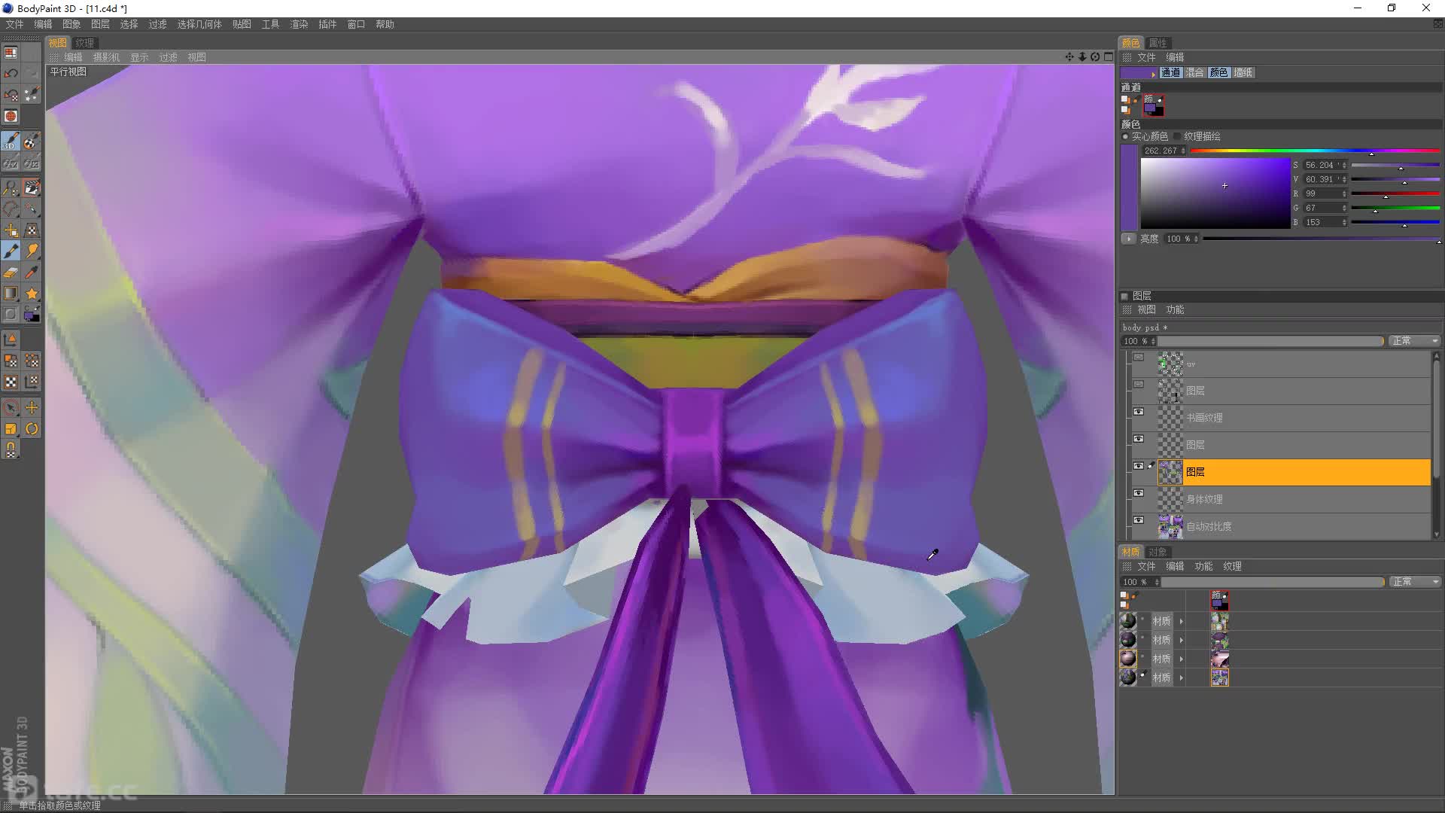Click the clapperboard render view icon
Screen dimensions: 1445x813
32,187
